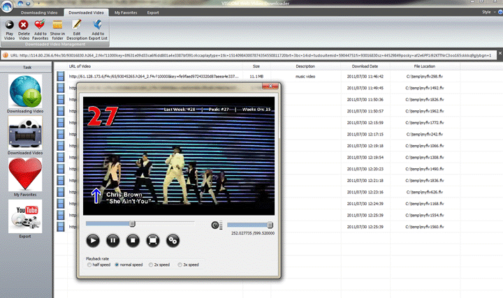
Task: Click the first row video URL
Action: pos(154,77)
